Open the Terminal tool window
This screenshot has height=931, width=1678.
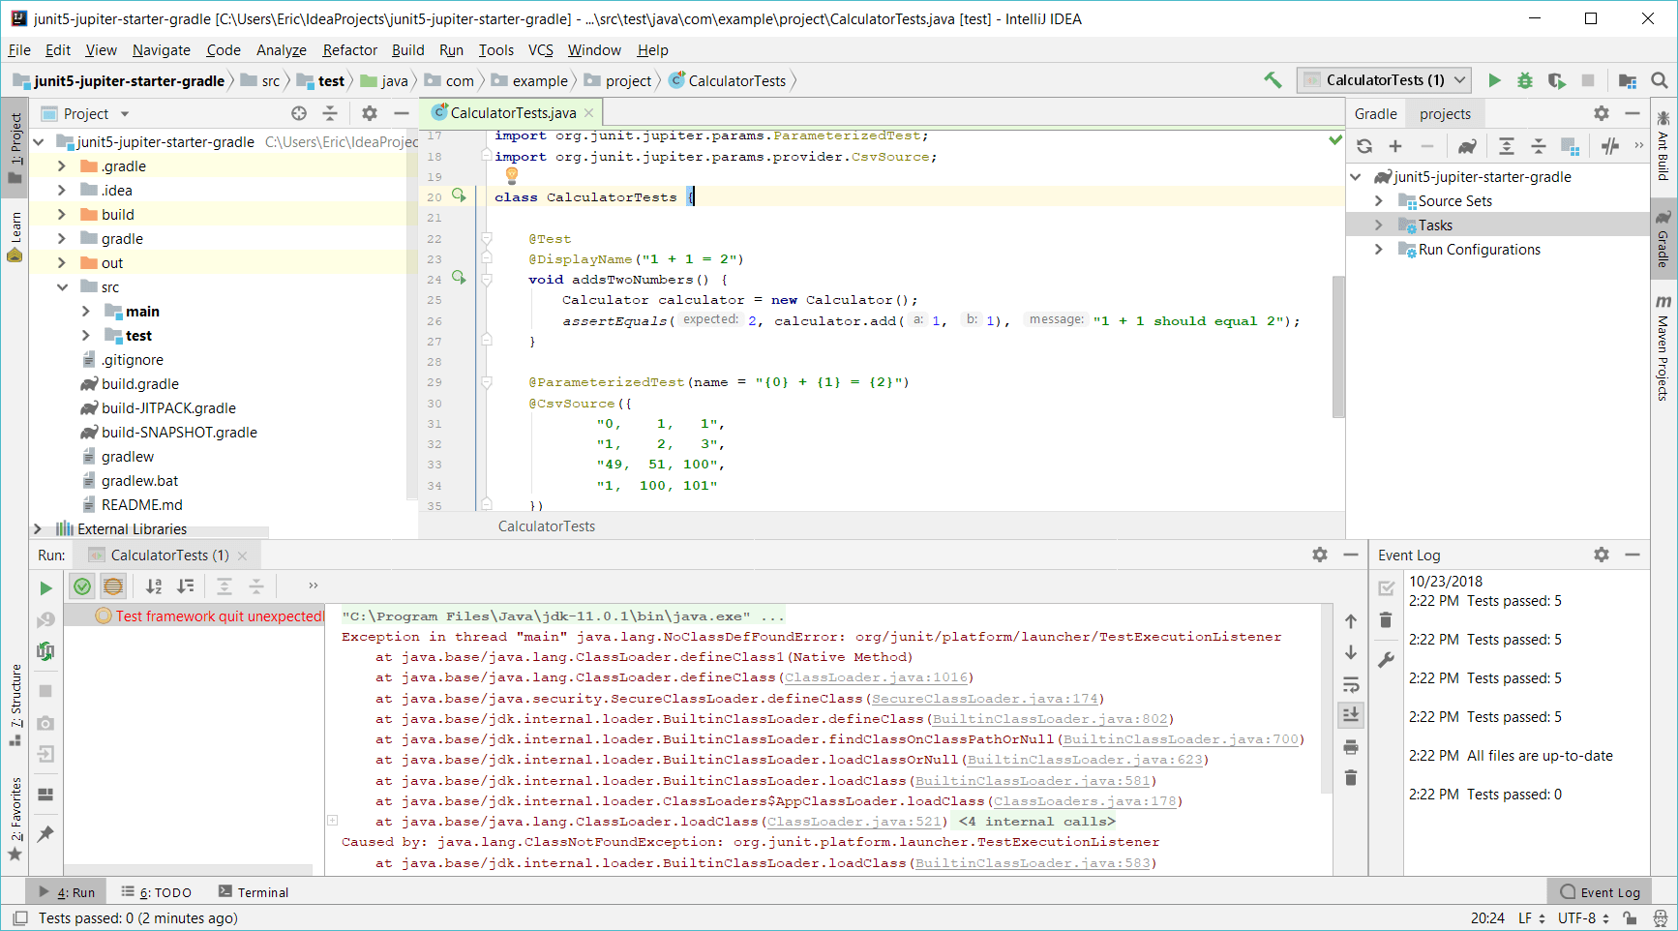tap(254, 892)
